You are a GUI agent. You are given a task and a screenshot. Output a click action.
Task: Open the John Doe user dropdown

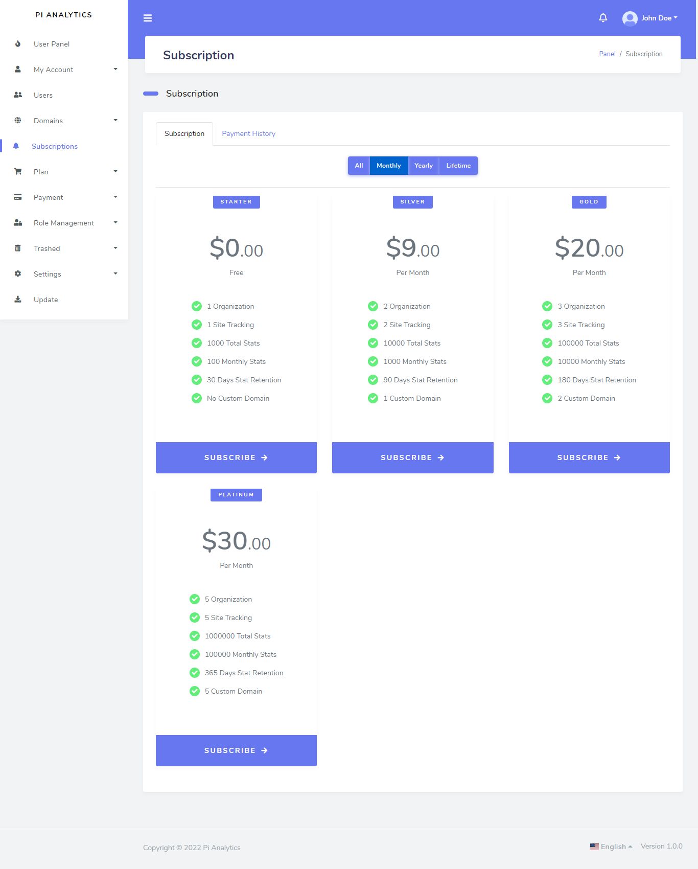coord(650,18)
